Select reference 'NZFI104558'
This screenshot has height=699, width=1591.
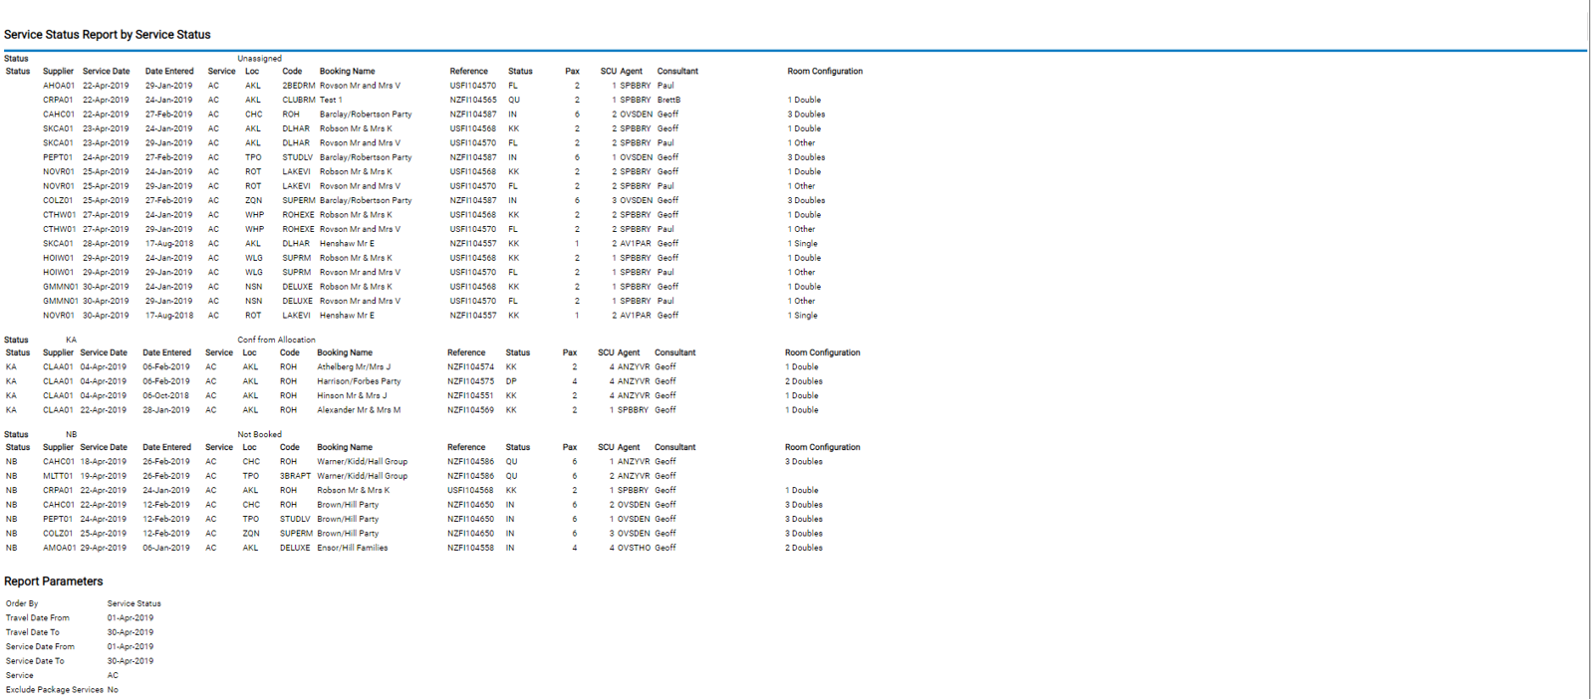470,548
